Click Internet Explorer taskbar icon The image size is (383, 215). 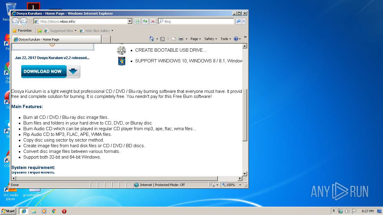[x=24, y=211]
